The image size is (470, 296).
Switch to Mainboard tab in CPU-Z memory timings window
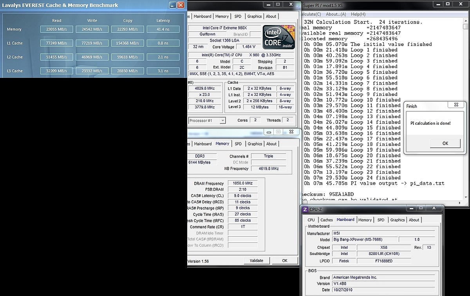pos(203,144)
